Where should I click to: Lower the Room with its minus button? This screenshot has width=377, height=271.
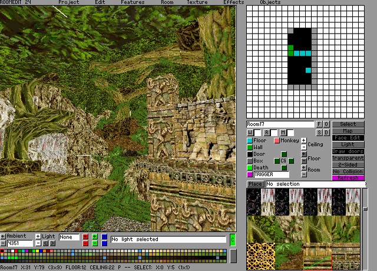point(304,174)
